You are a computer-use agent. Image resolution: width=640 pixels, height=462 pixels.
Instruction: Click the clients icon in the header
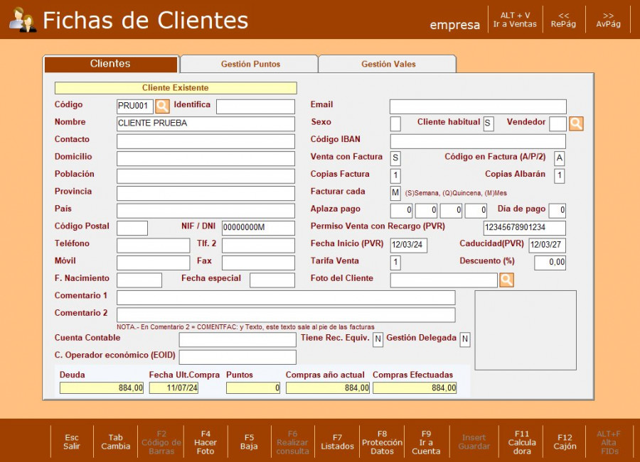23,20
